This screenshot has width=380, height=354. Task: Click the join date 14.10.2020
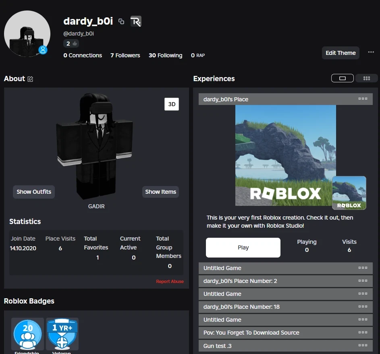click(x=23, y=248)
